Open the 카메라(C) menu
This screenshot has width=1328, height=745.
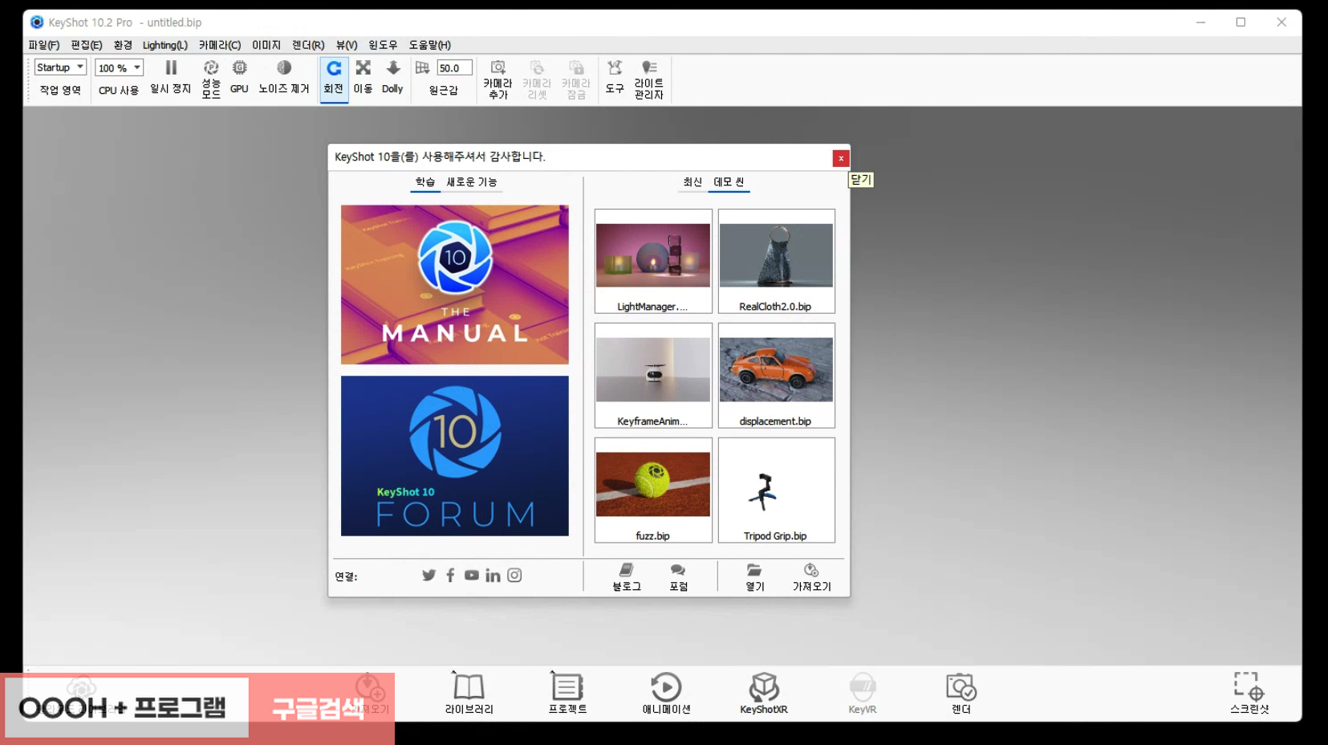click(220, 45)
